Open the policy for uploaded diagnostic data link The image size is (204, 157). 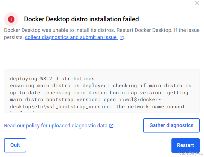[x=56, y=126]
